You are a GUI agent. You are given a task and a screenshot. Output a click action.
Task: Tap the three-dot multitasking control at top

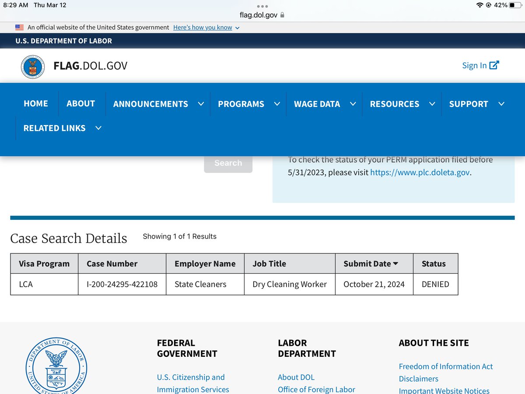tap(262, 6)
